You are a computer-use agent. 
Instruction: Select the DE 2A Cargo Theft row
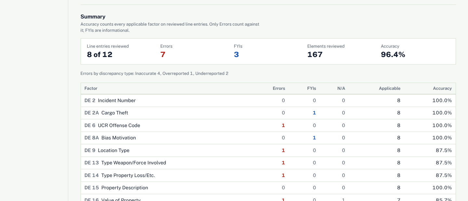pyautogui.click(x=268, y=113)
